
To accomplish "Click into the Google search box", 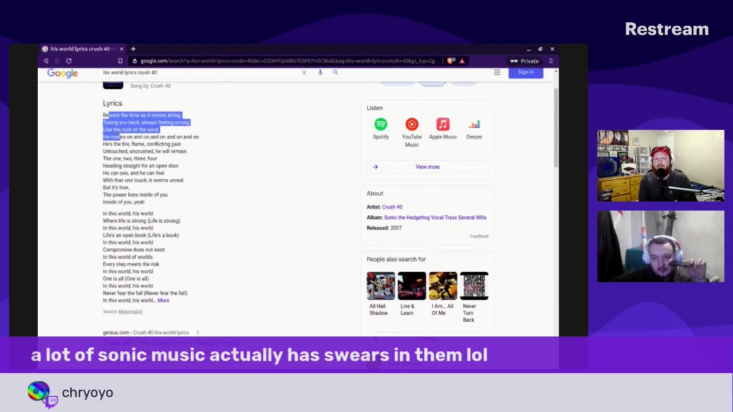I will tap(200, 72).
